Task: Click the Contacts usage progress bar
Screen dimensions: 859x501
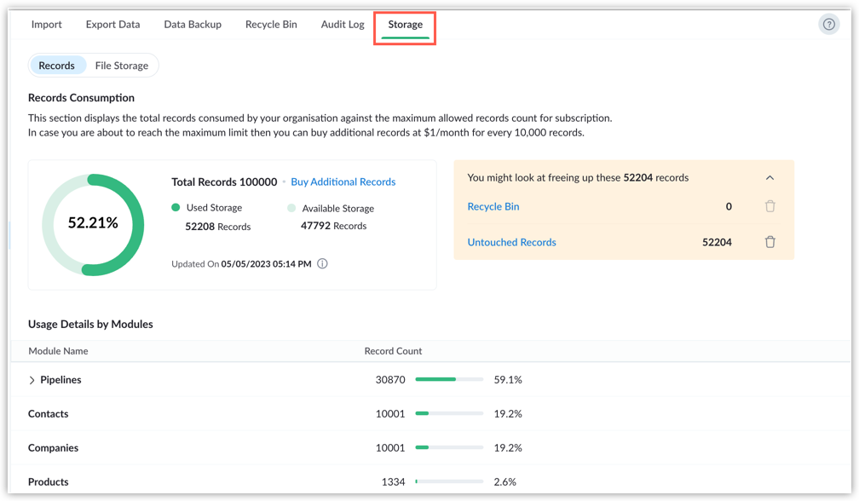Action: coord(449,413)
